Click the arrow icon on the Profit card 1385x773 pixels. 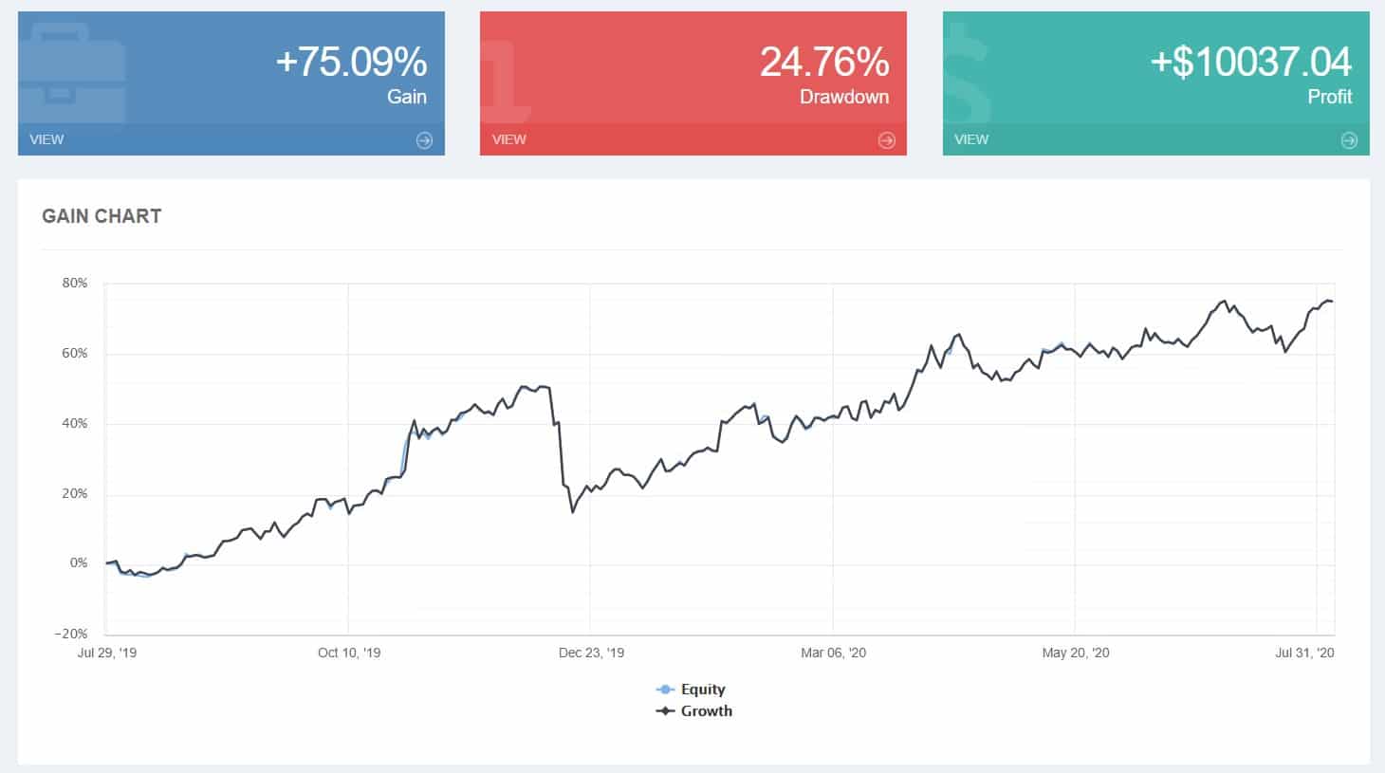pos(1348,139)
